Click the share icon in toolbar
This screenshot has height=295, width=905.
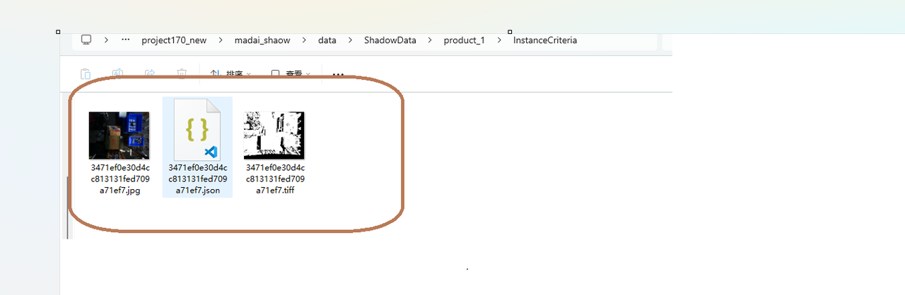150,73
